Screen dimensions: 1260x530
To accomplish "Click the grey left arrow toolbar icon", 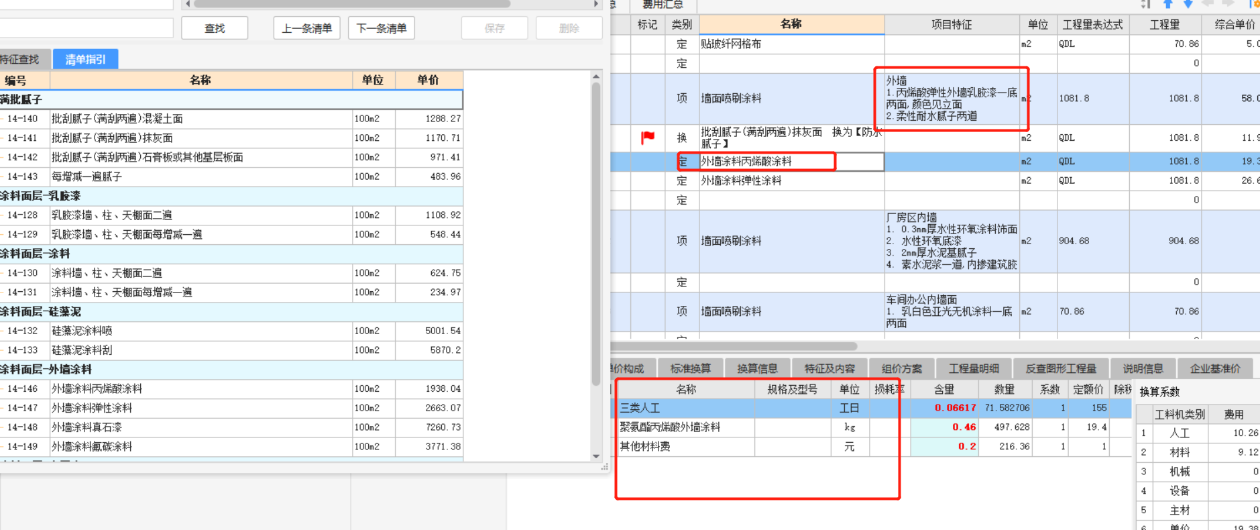I will [x=1208, y=4].
